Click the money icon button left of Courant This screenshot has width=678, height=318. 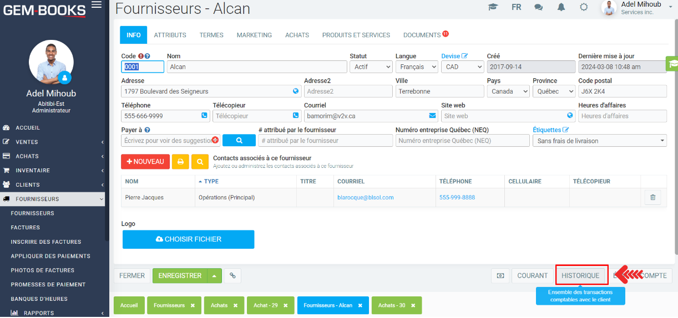pos(500,276)
